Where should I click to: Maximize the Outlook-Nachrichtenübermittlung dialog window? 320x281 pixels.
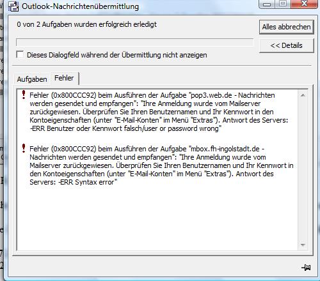pos(283,4)
